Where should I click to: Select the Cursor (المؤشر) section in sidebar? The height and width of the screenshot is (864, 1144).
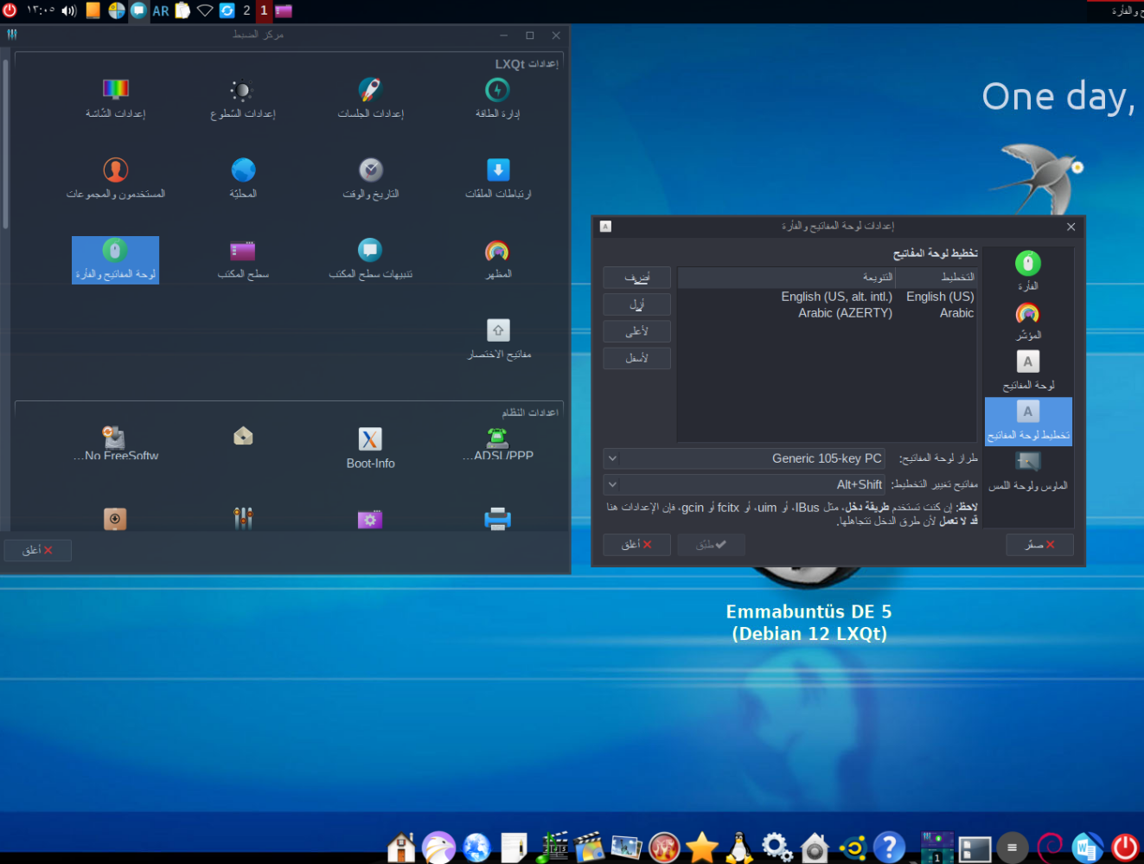[1027, 320]
